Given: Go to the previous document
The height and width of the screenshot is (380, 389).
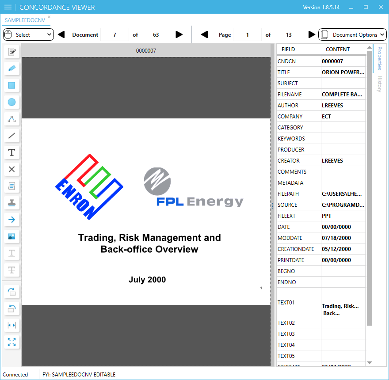Looking at the screenshot, I should [x=61, y=34].
